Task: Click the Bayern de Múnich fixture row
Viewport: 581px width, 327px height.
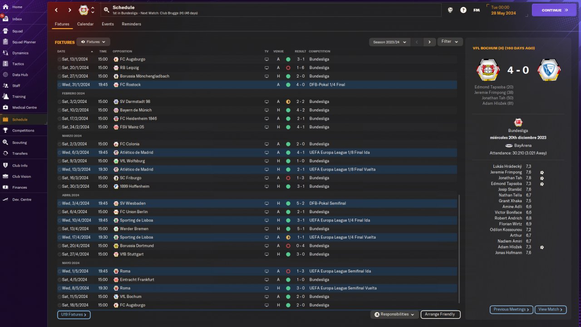Action: point(257,110)
